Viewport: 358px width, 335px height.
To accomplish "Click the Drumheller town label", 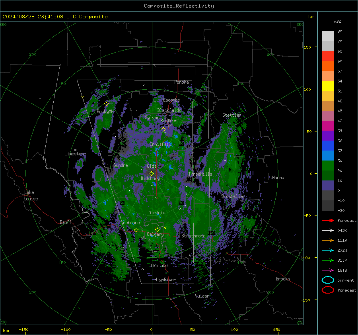I will 233,196.
